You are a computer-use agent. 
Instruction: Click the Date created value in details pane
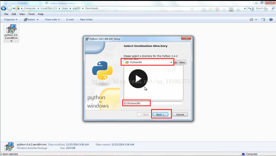click(x=123, y=144)
